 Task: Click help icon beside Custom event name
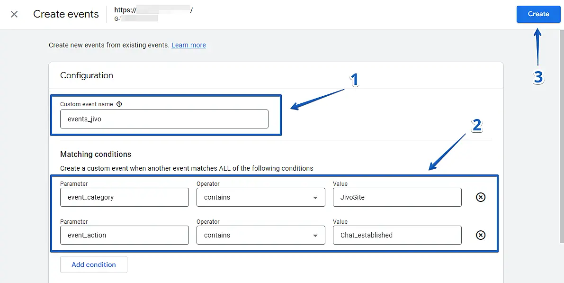point(119,104)
